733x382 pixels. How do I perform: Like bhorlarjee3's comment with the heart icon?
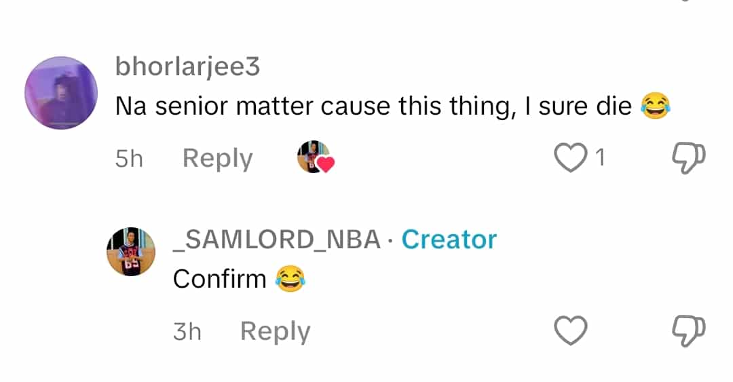pyautogui.click(x=570, y=158)
